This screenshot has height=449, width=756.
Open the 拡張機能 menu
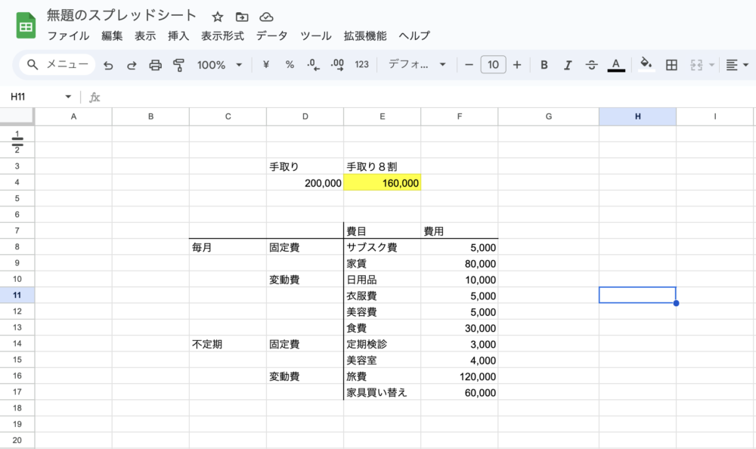[365, 36]
